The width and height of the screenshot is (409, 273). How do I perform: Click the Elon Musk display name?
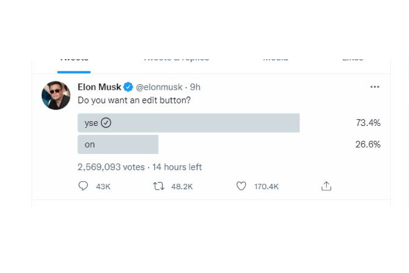click(100, 87)
